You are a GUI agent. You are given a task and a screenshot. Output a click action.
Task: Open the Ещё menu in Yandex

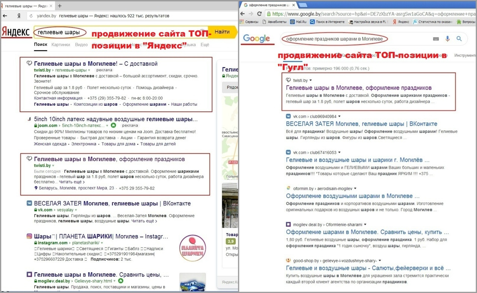(x=205, y=45)
